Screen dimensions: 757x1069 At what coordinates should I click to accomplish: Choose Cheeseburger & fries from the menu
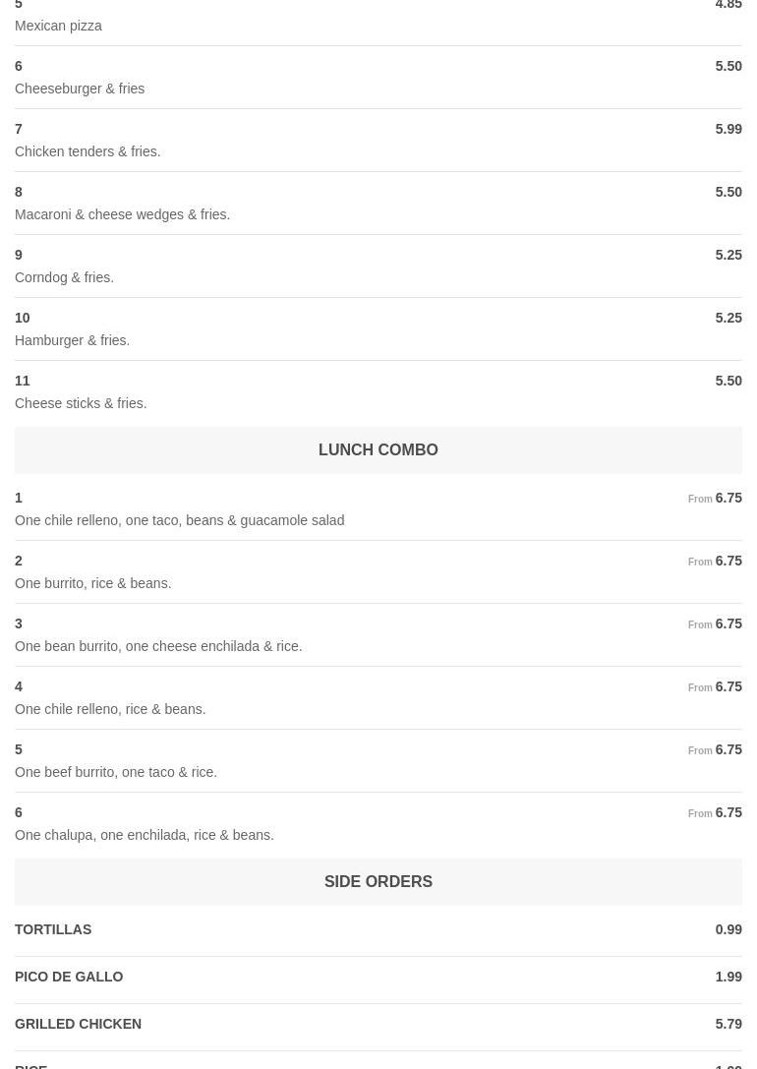[x=80, y=89]
